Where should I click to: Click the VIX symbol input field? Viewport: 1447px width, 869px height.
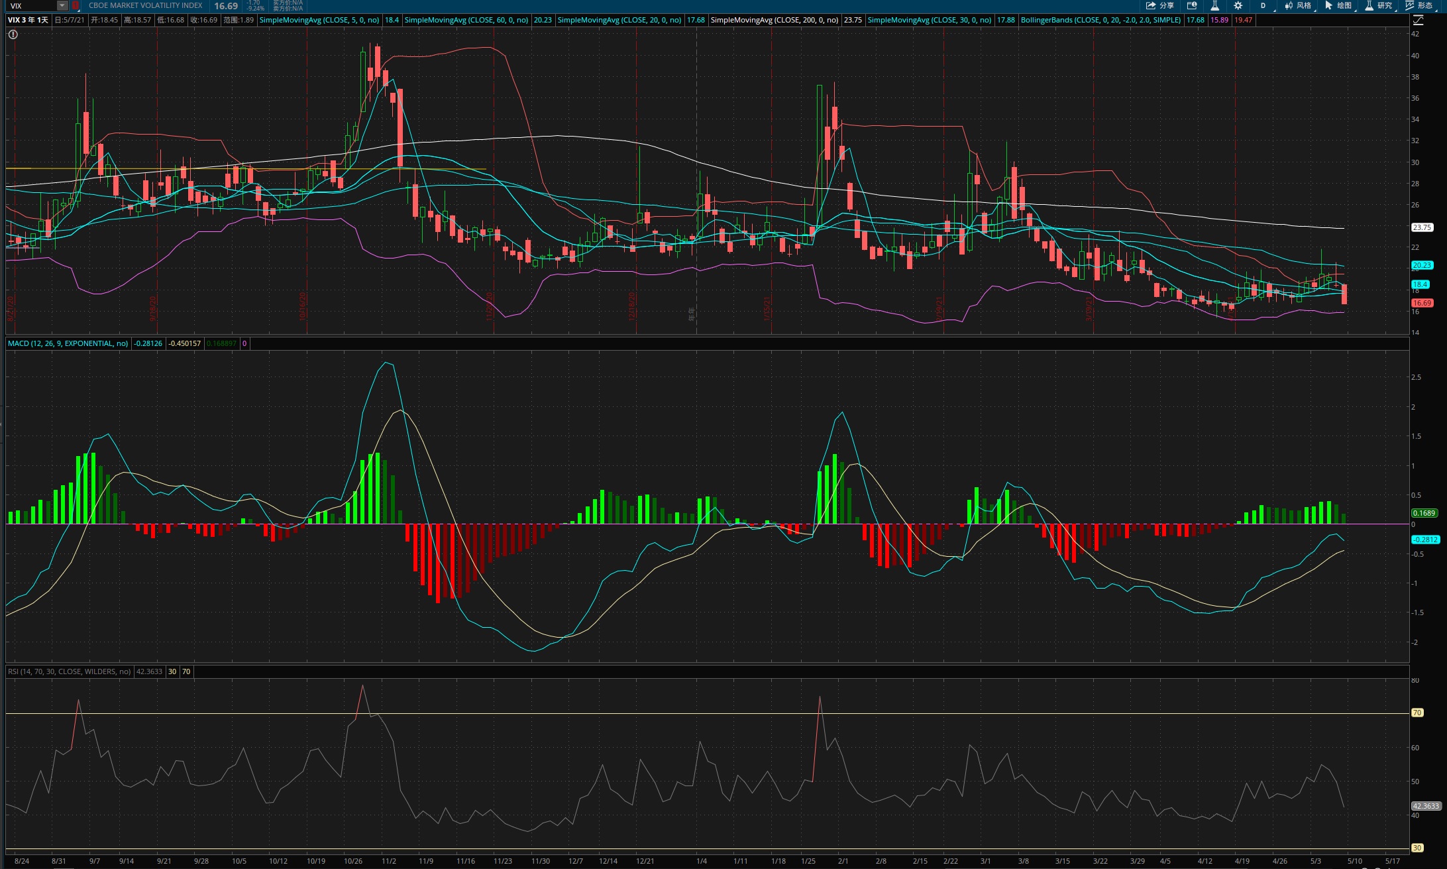[x=32, y=5]
